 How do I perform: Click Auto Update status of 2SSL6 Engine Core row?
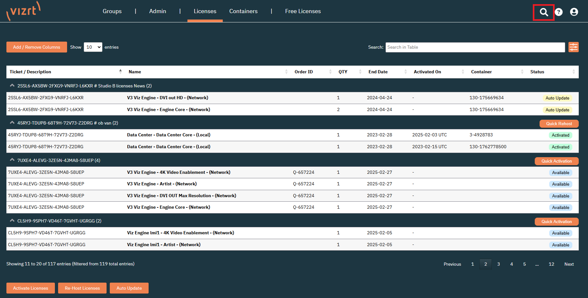[557, 110]
